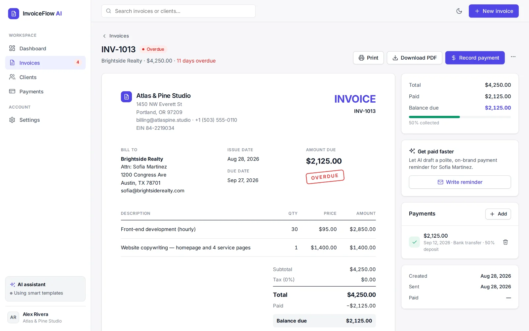The width and height of the screenshot is (529, 331).
Task: Click the 11 days overdue text
Action: (x=196, y=61)
